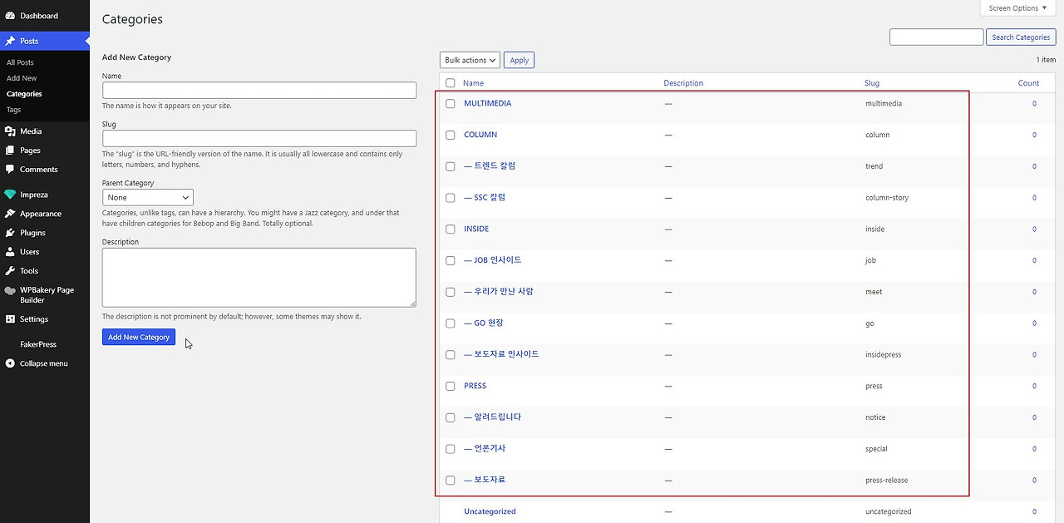Check the GO 현장 row checkbox
This screenshot has height=523, width=1064.
(451, 323)
